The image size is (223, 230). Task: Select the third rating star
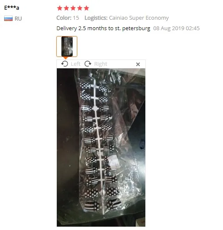pos(73,8)
